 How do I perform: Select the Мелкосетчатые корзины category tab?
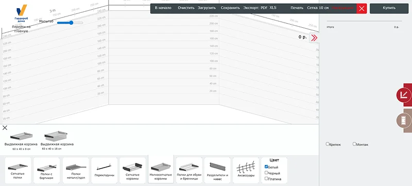click(161, 169)
